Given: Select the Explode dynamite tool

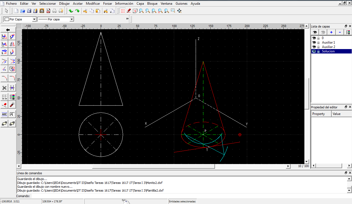Looking at the screenshot, I should (x=12, y=105).
